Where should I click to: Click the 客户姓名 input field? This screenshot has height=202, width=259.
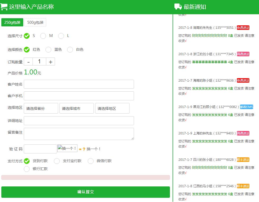[78, 84]
